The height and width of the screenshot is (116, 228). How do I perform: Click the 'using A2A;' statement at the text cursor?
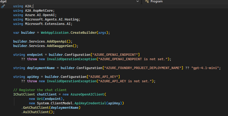click(23, 6)
